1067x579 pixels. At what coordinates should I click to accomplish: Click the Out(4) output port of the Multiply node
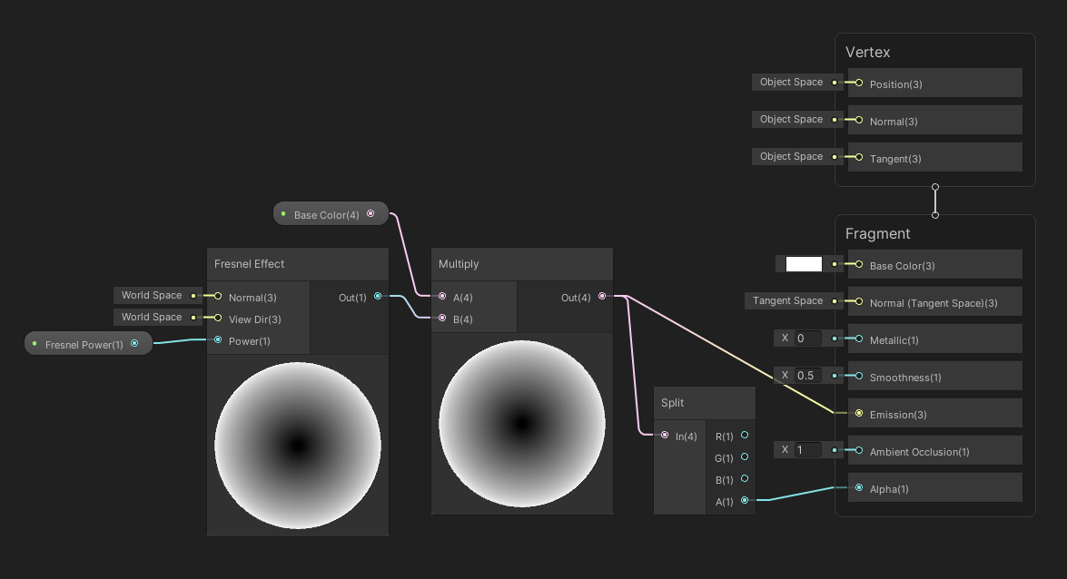tap(601, 297)
